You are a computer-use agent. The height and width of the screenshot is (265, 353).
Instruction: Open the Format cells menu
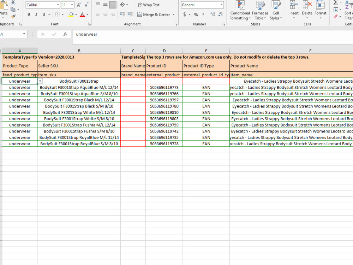click(x=321, y=10)
